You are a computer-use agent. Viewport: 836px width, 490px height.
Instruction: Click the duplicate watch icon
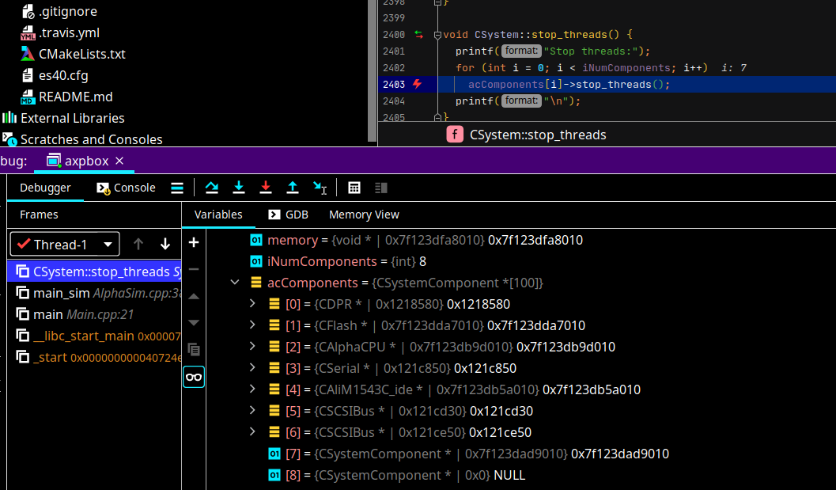click(194, 350)
